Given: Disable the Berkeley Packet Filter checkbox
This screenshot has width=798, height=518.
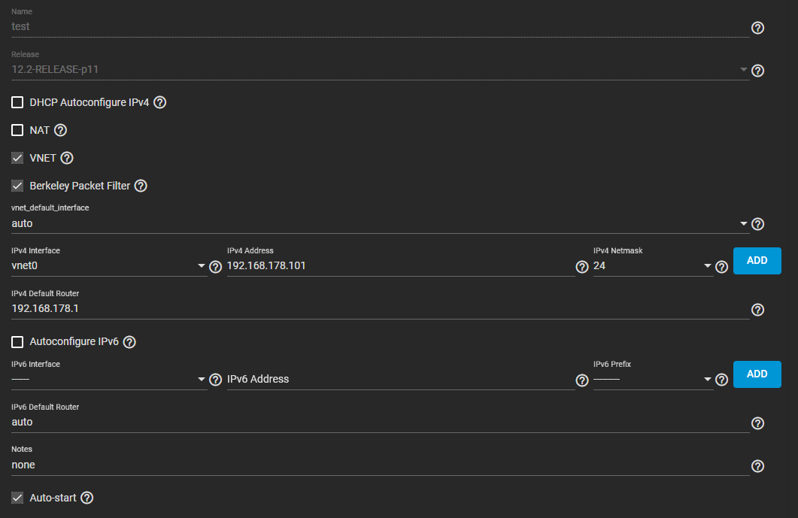Looking at the screenshot, I should pos(17,186).
